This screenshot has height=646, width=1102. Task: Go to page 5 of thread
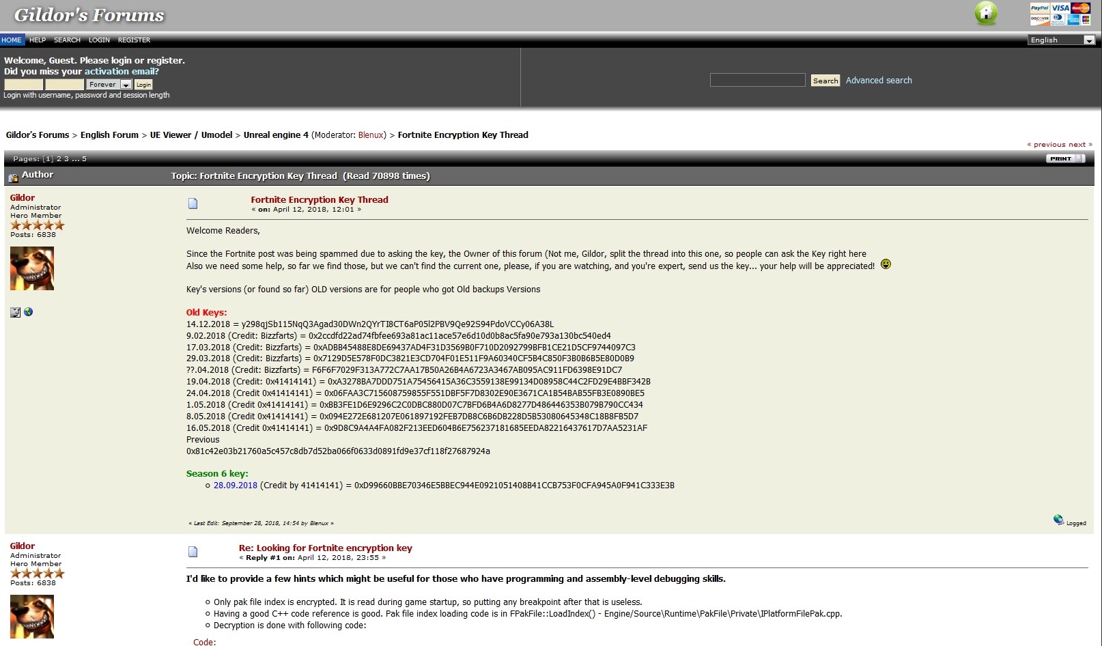(x=84, y=158)
